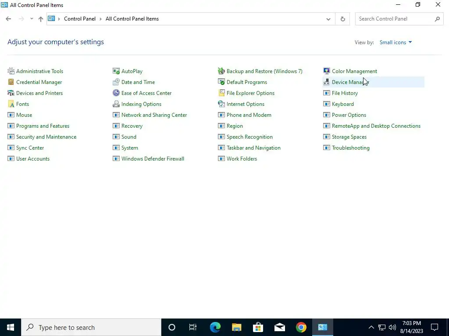Expand chevron after Control Panel breadcrumb

[100, 19]
